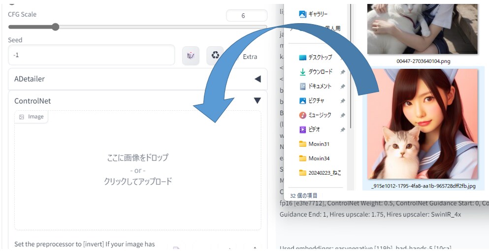Screen dimensions: 489x251
Task: Open the ビデオ quick access folder
Action: (314, 129)
